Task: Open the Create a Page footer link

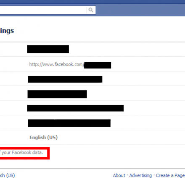Action: pyautogui.click(x=170, y=175)
